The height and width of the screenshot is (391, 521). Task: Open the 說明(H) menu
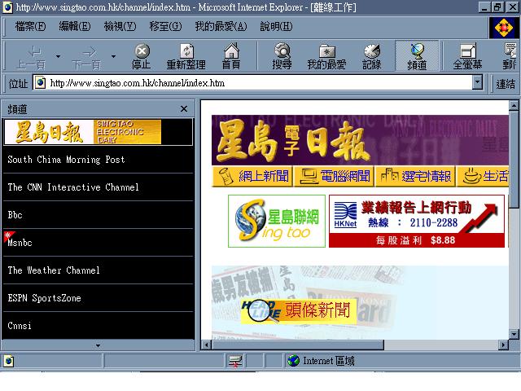277,26
